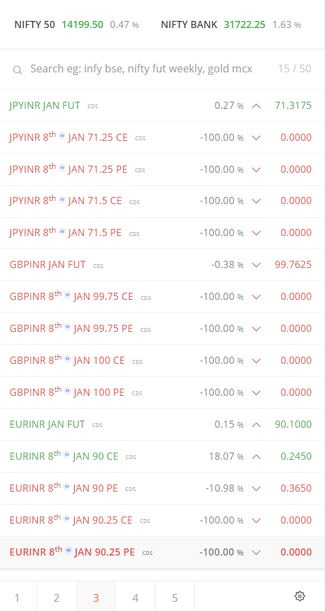Select GBPINR 8th JAN 99.75 CE row
Viewport: 325px width, 611px height.
(x=162, y=297)
